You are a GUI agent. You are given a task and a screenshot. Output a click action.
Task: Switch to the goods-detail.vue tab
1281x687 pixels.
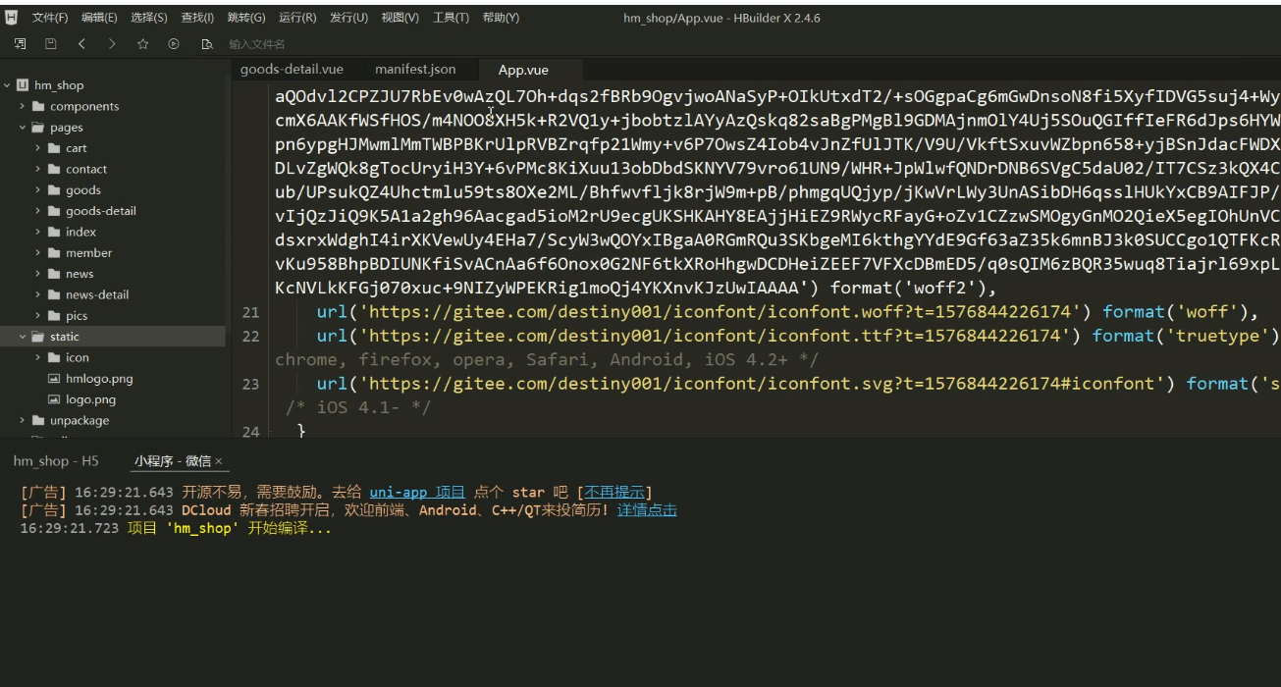[x=292, y=70]
